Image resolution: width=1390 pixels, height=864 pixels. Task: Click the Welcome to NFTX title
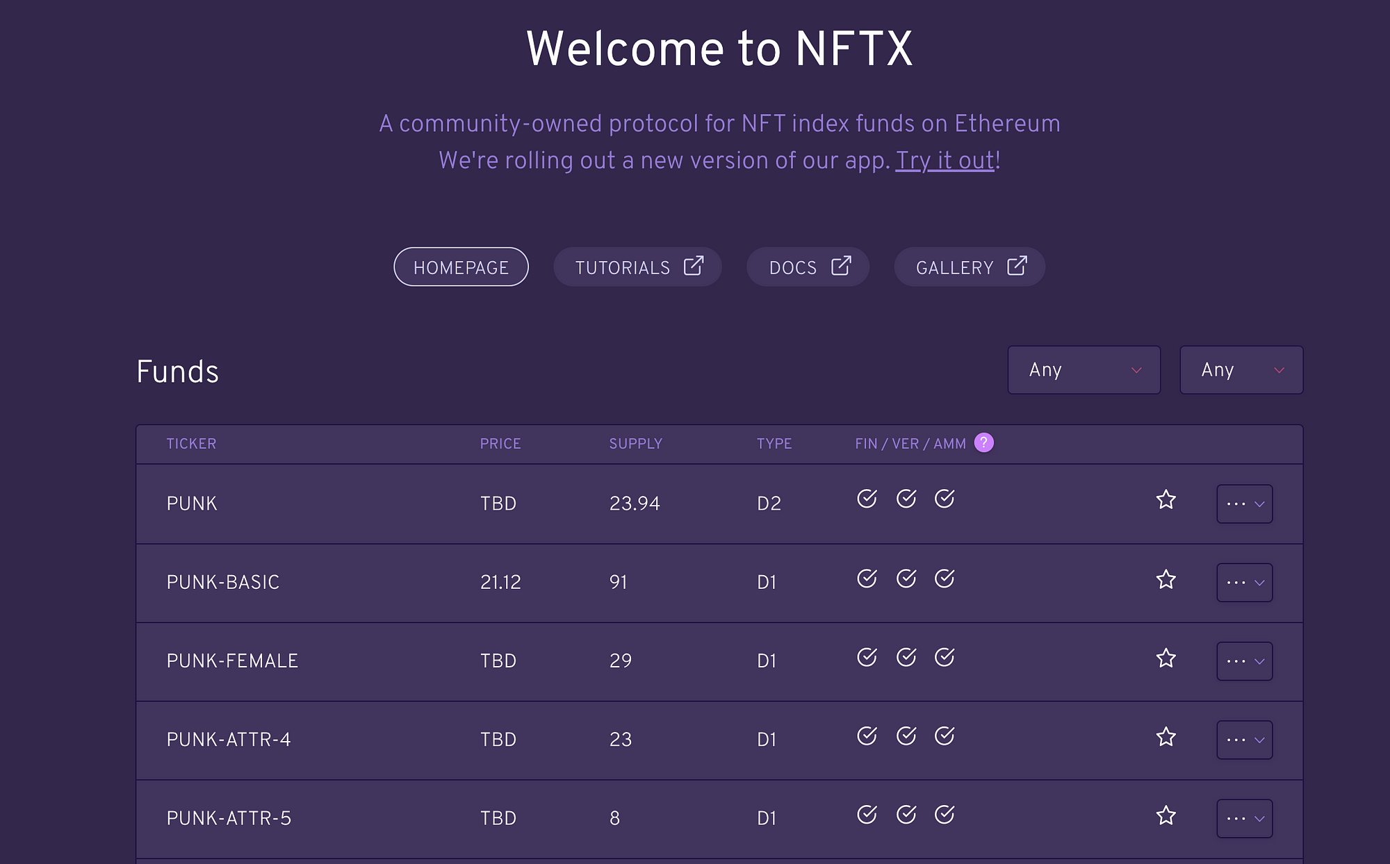click(719, 49)
